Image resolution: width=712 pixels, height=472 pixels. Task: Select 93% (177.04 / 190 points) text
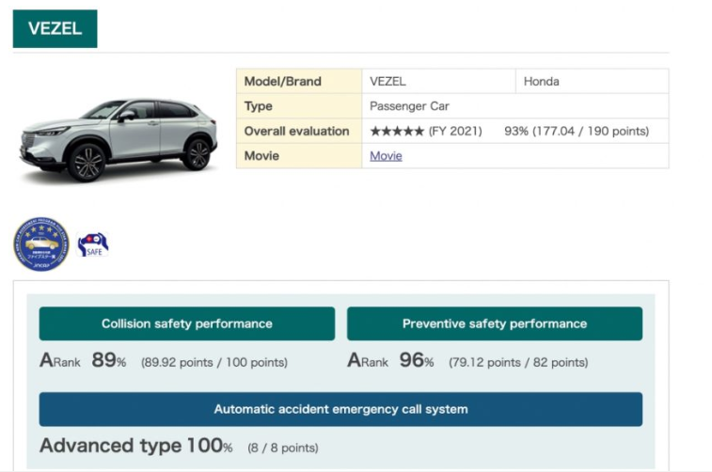577,131
